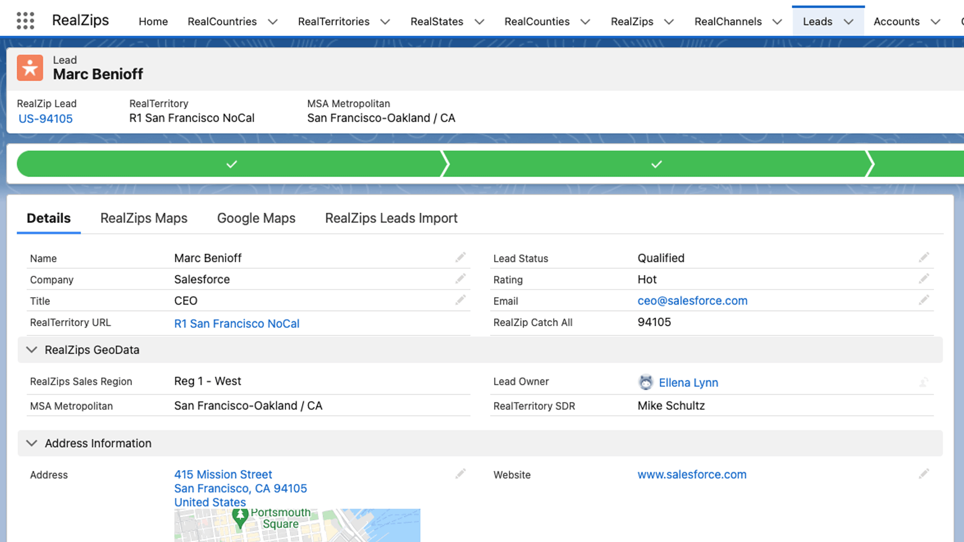Select the RealZips Leads Import tab
The width and height of the screenshot is (964, 542).
[391, 218]
